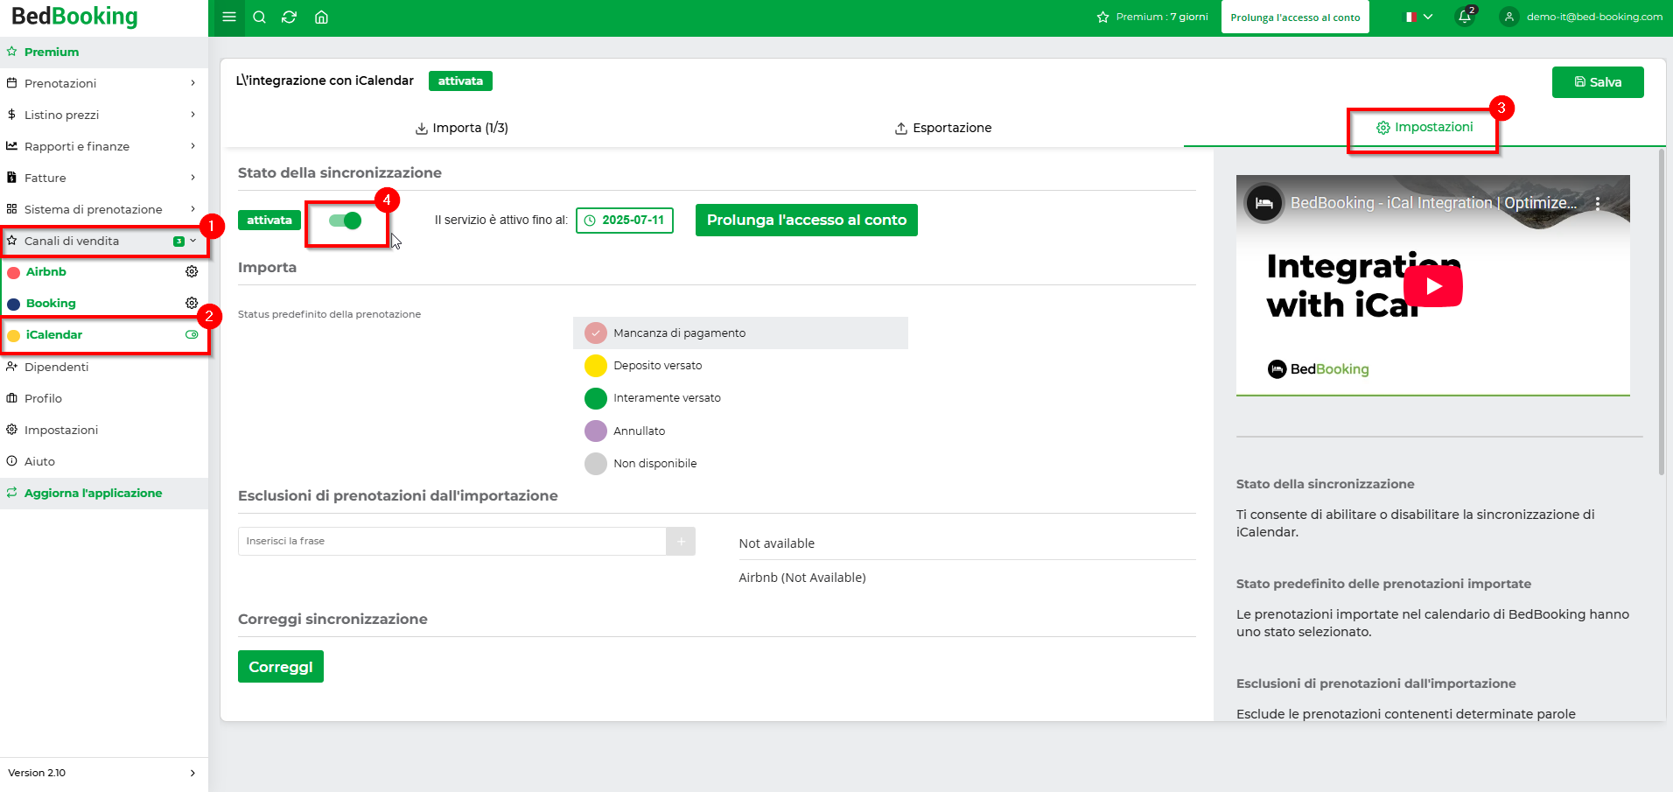Click large Prolunga l'accesso al conto button
The image size is (1673, 792).
pos(807,221)
